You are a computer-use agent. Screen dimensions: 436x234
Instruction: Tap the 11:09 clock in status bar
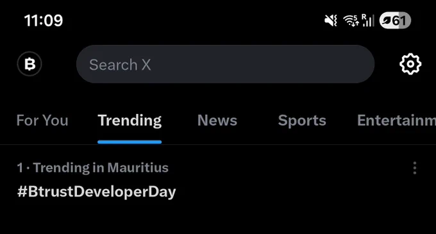click(44, 21)
